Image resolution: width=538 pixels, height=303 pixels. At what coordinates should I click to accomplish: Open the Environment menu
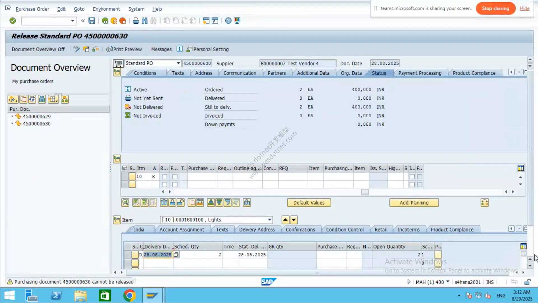coord(106,9)
